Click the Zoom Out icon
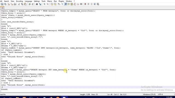The width and height of the screenshot is (175, 98). point(47,4)
